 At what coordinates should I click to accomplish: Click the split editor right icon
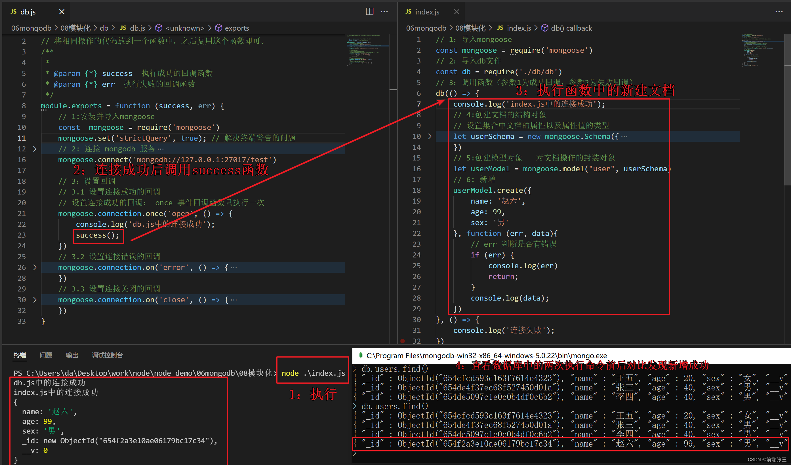tap(369, 12)
